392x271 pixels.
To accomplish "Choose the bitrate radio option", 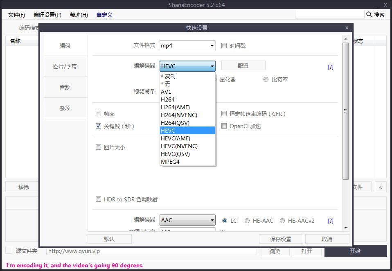I will coord(266,79).
